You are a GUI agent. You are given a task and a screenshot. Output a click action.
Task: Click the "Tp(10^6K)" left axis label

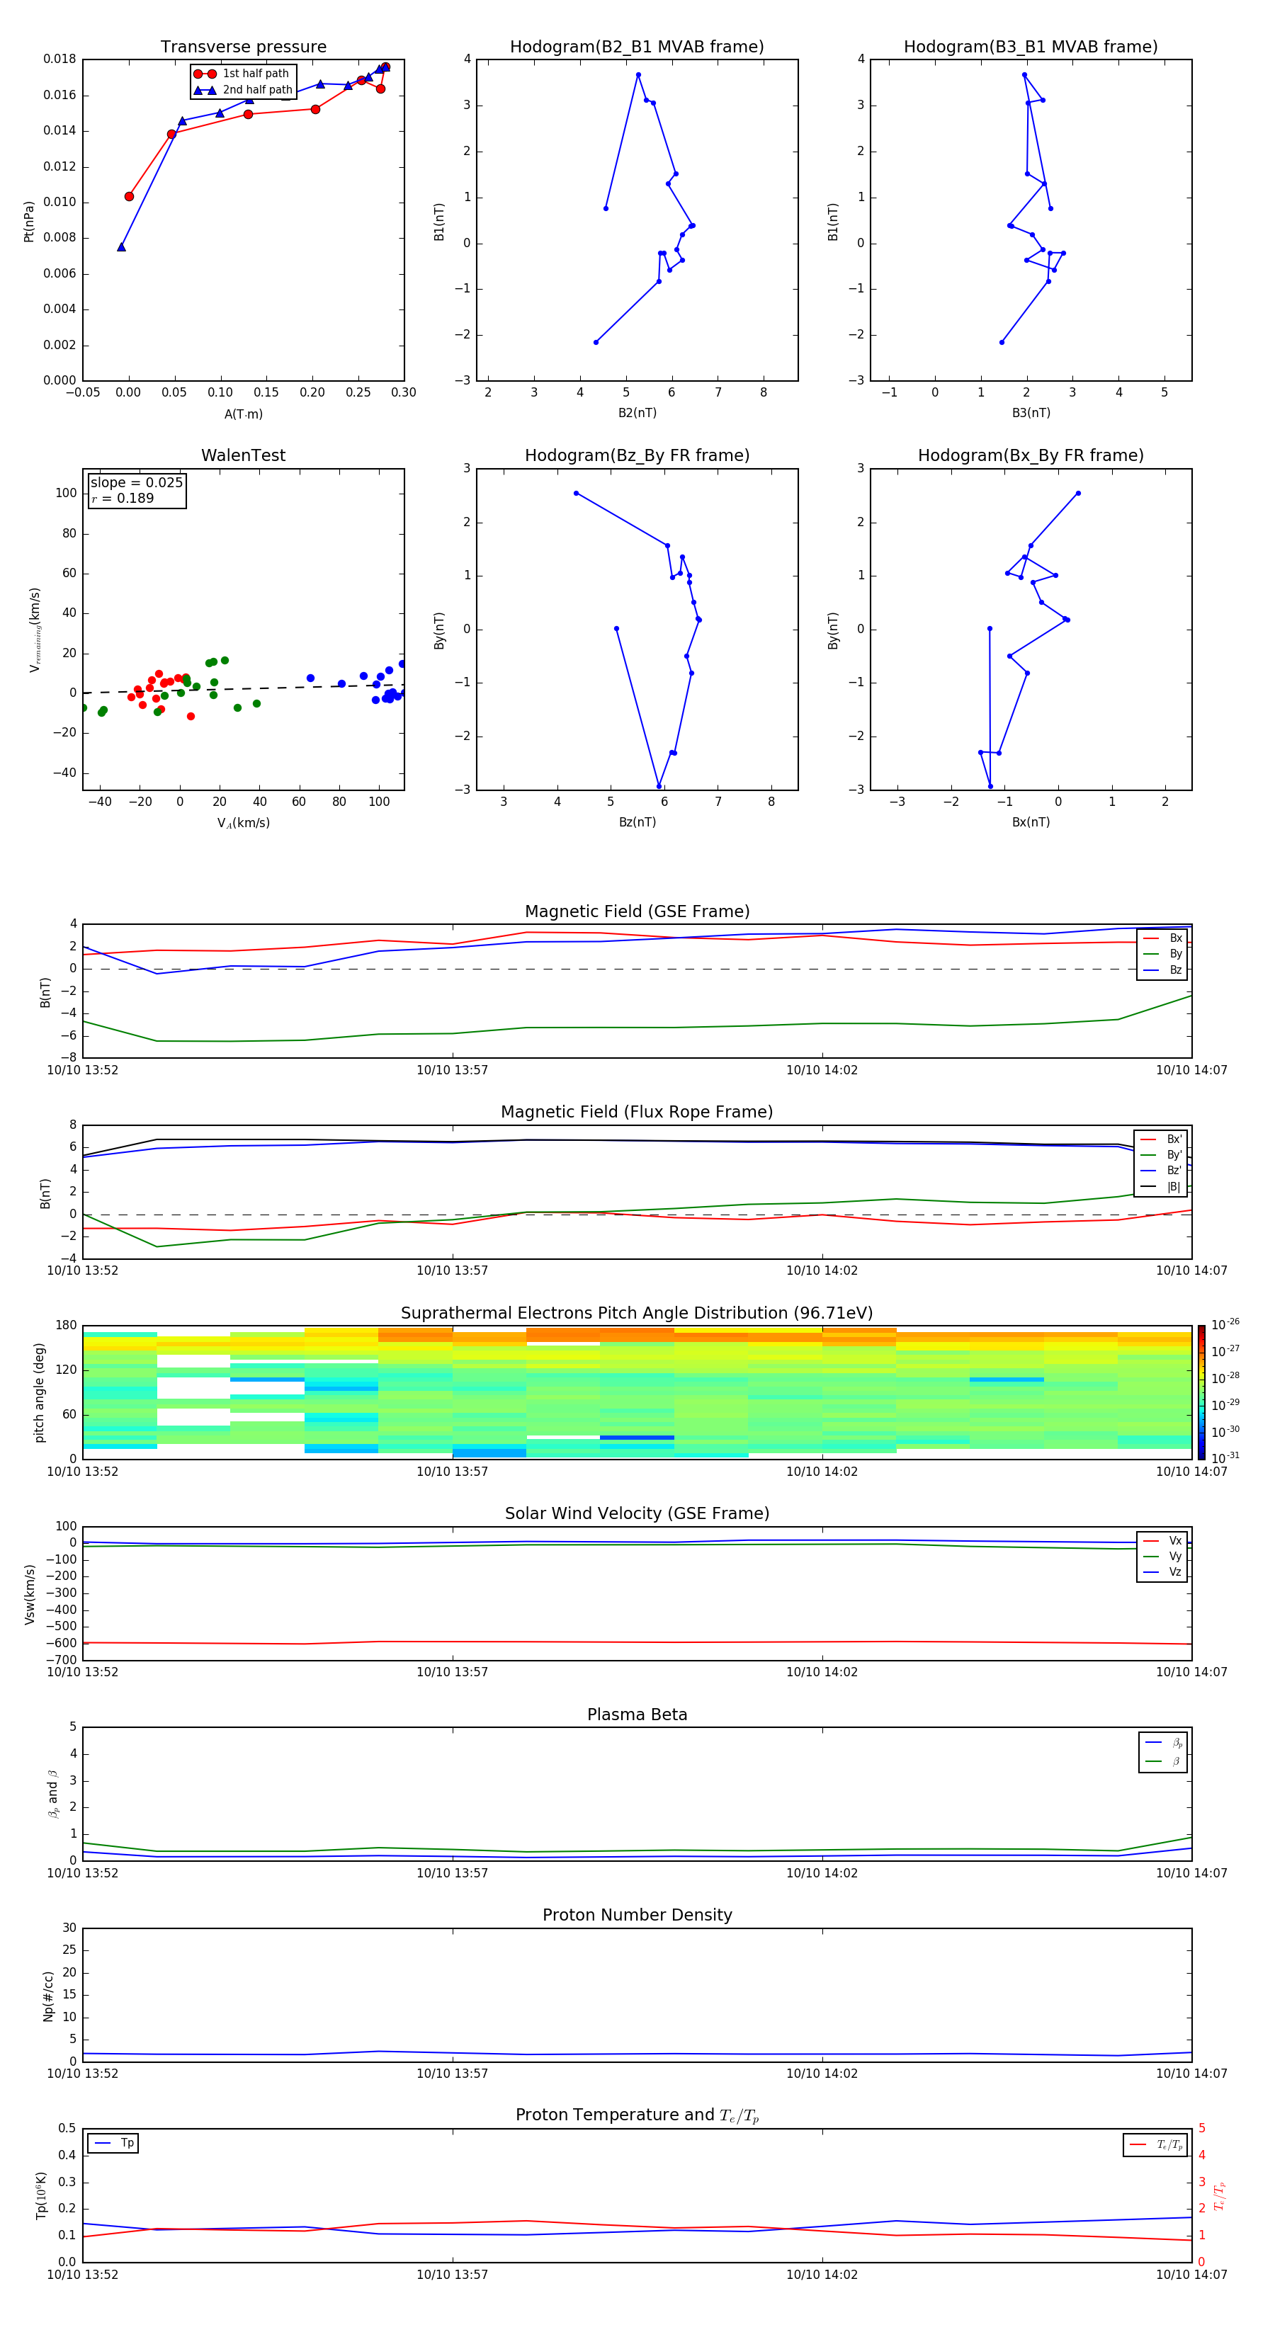click(41, 2195)
